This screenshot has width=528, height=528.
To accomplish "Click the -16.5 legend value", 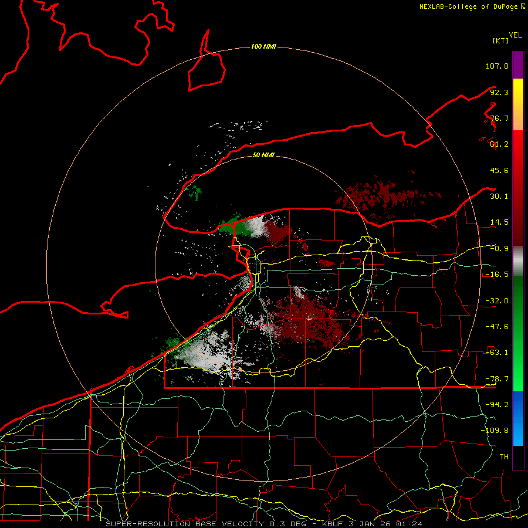I will pyautogui.click(x=497, y=275).
